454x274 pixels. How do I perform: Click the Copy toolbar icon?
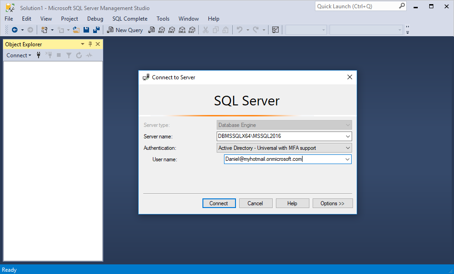pyautogui.click(x=215, y=30)
